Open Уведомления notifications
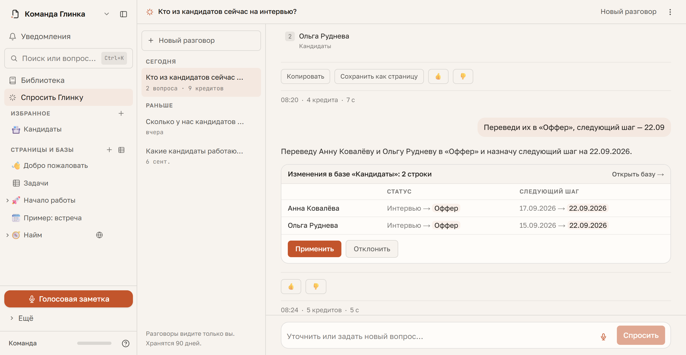Screen dimensions: 686x355 tap(69, 36)
